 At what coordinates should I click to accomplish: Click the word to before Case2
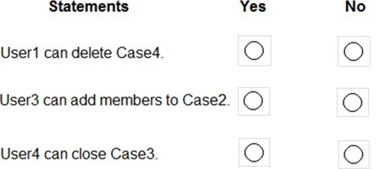tap(172, 100)
